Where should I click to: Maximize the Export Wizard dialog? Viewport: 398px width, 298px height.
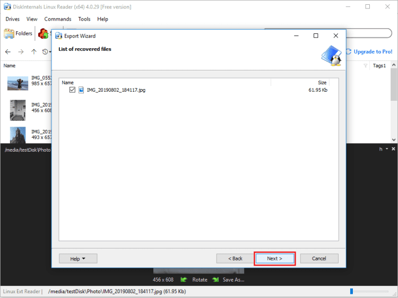pyautogui.click(x=316, y=36)
